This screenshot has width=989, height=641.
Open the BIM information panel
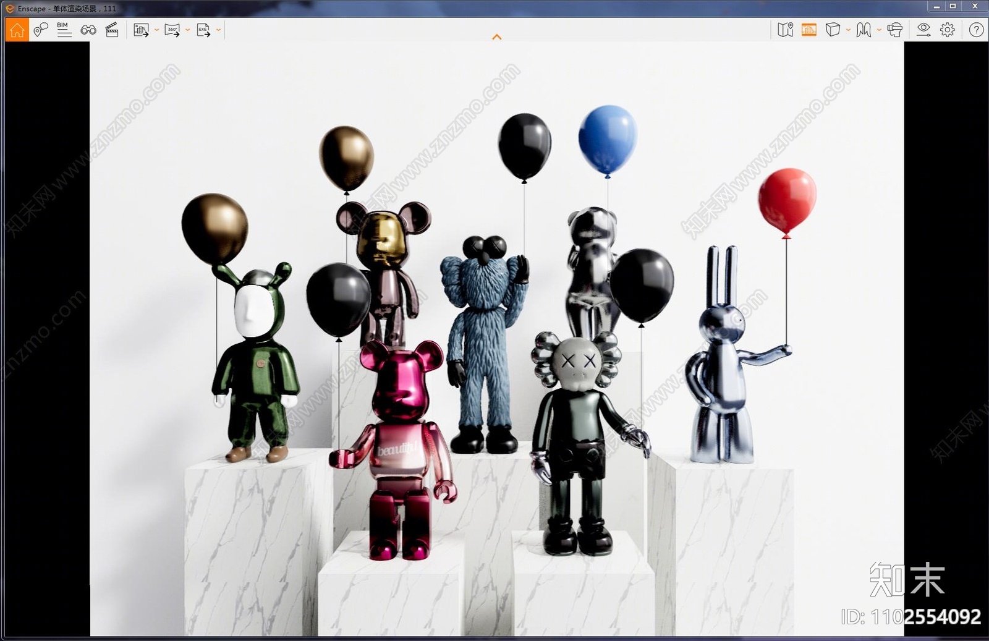pos(64,30)
